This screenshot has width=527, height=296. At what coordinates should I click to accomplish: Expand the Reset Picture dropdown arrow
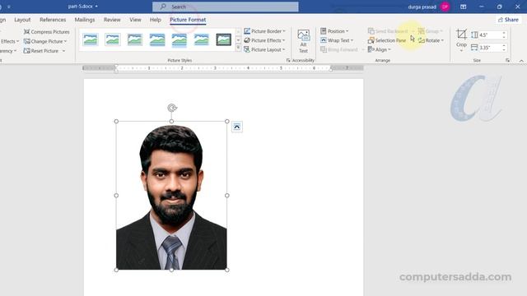63,51
